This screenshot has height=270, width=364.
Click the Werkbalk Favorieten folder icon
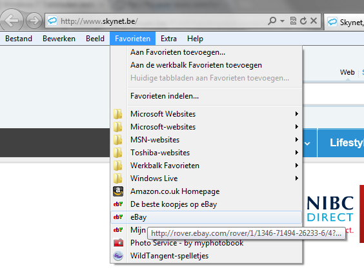click(x=118, y=166)
